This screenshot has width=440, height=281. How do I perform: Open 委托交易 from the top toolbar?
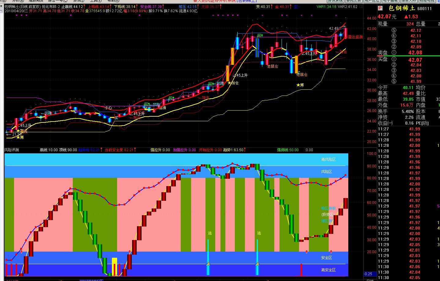(x=353, y=1)
